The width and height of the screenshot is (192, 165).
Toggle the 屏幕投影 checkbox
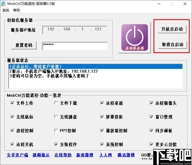pos(102,117)
